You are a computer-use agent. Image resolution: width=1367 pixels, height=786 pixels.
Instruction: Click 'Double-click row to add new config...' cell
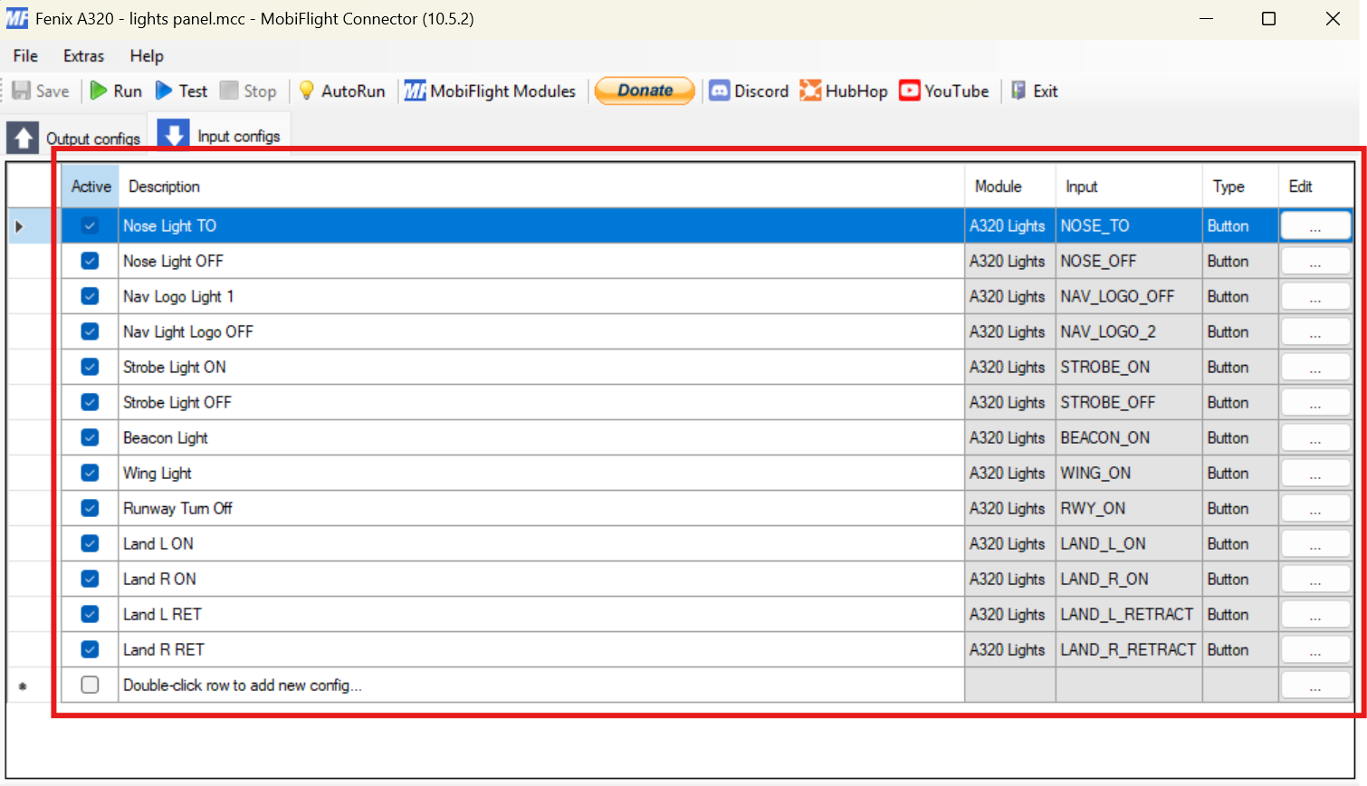pyautogui.click(x=541, y=685)
